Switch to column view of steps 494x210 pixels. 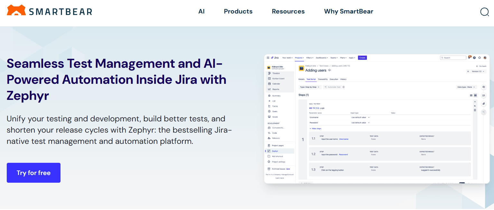point(475,95)
